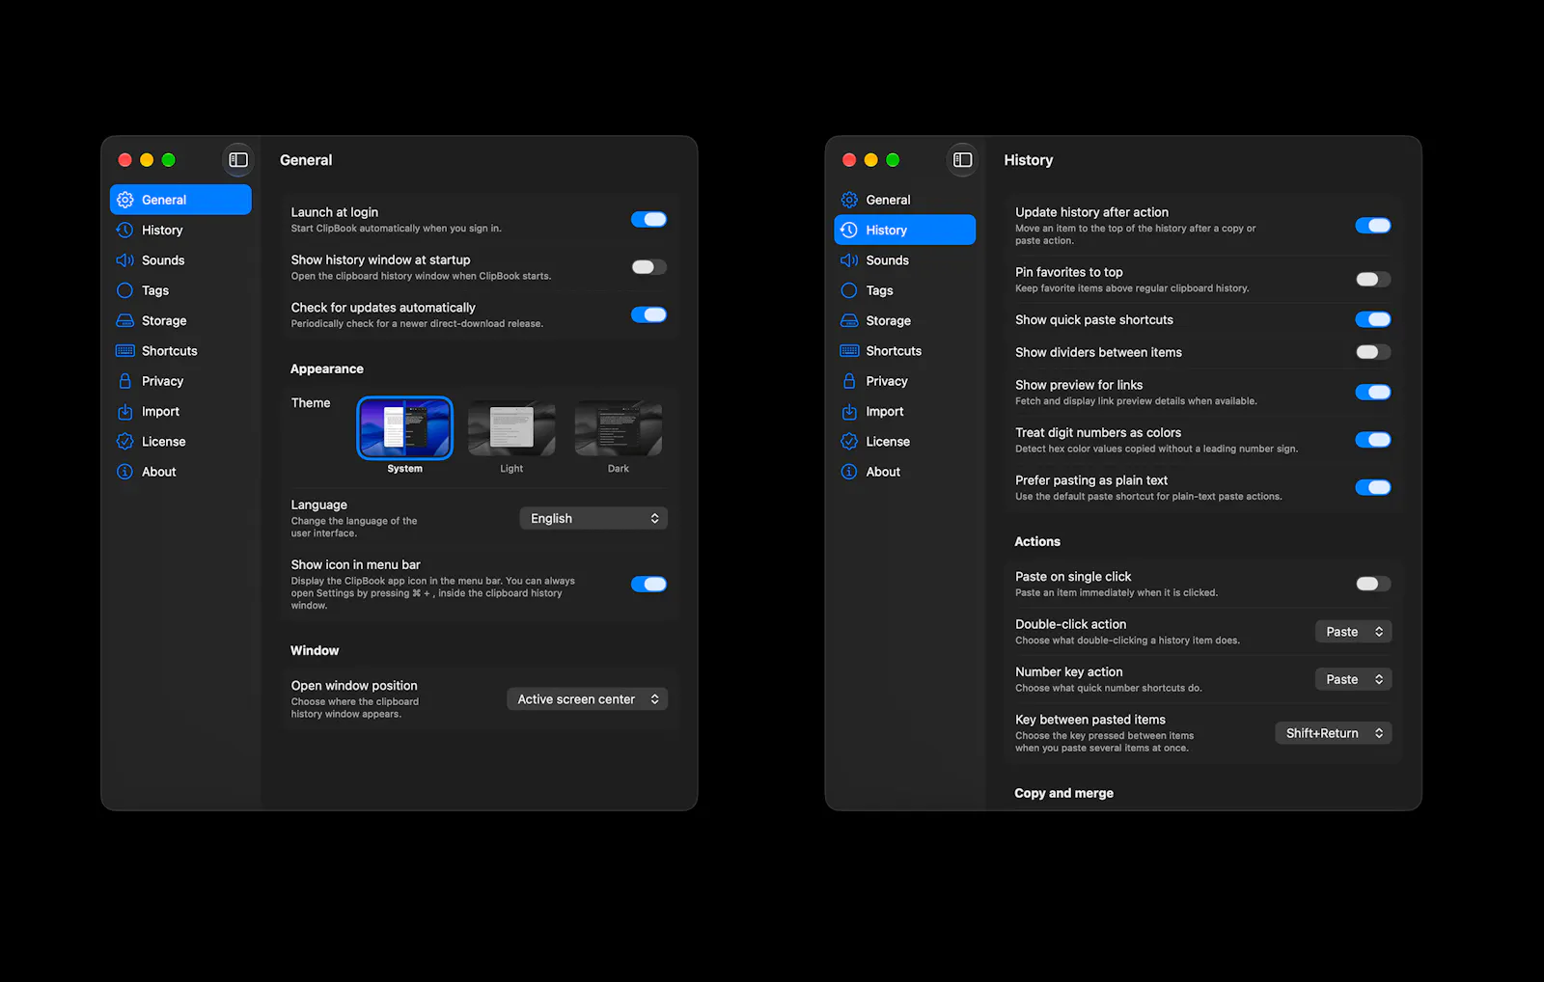Click the drive icon beside Storage in the General window

pyautogui.click(x=124, y=320)
